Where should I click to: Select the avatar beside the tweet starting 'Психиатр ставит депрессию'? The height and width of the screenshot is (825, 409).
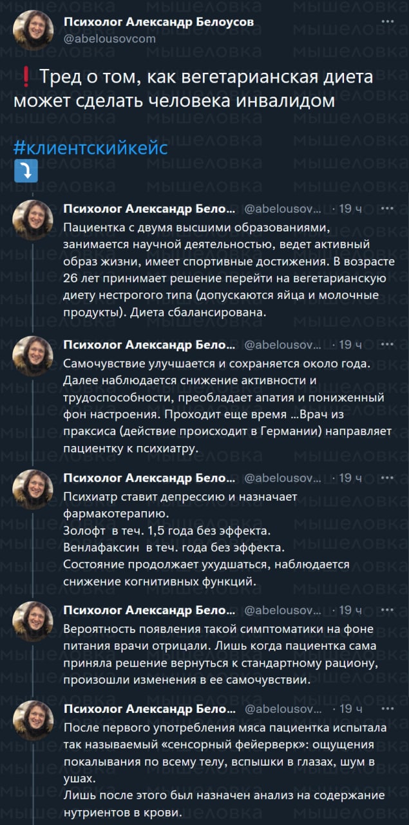[33, 488]
